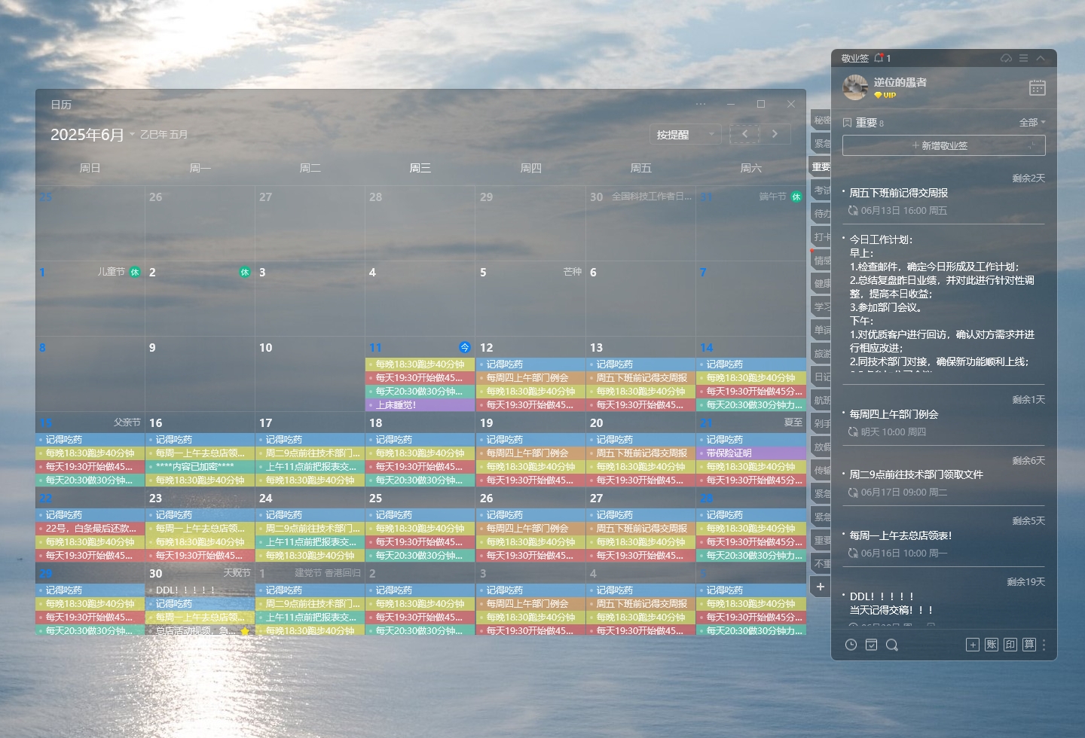Open the 算 calculator icon
The height and width of the screenshot is (738, 1085).
click(1029, 645)
